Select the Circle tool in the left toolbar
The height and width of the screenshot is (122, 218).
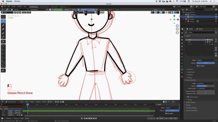click(x=3, y=66)
